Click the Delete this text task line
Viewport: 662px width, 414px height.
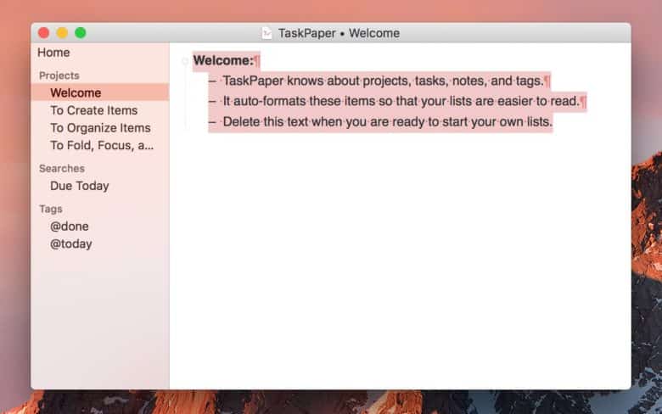click(388, 122)
